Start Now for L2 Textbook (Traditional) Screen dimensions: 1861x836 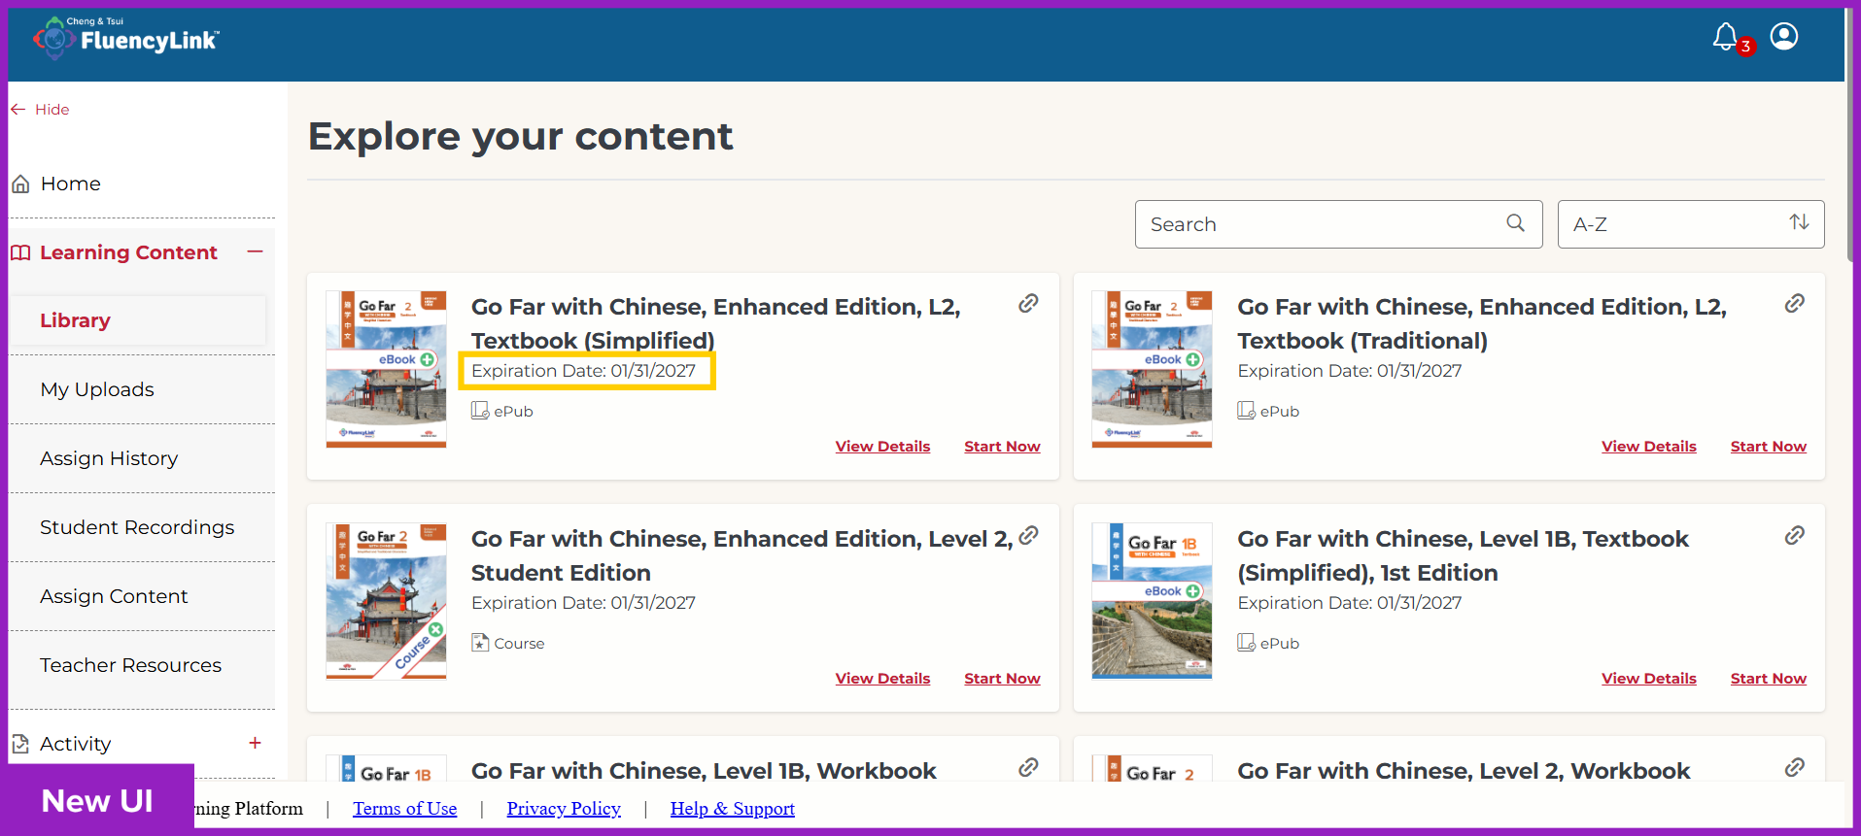coord(1768,447)
